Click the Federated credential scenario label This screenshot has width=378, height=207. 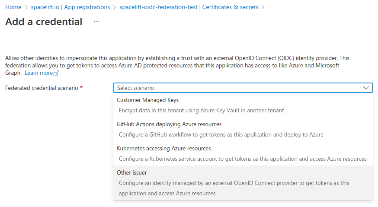pos(42,88)
